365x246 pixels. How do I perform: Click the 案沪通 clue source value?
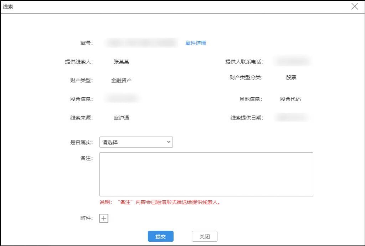click(121, 118)
